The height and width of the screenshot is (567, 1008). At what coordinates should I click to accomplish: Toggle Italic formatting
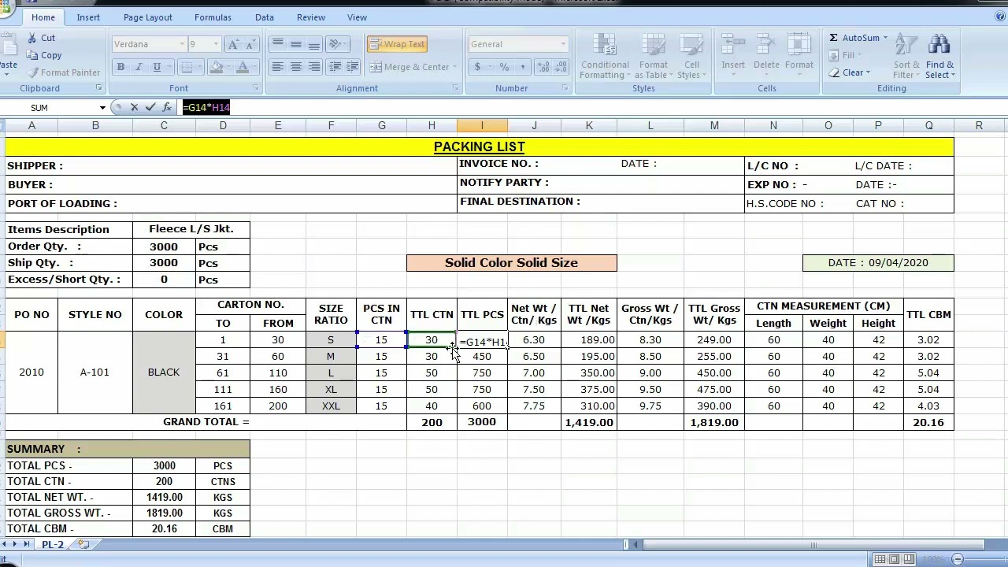[138, 67]
